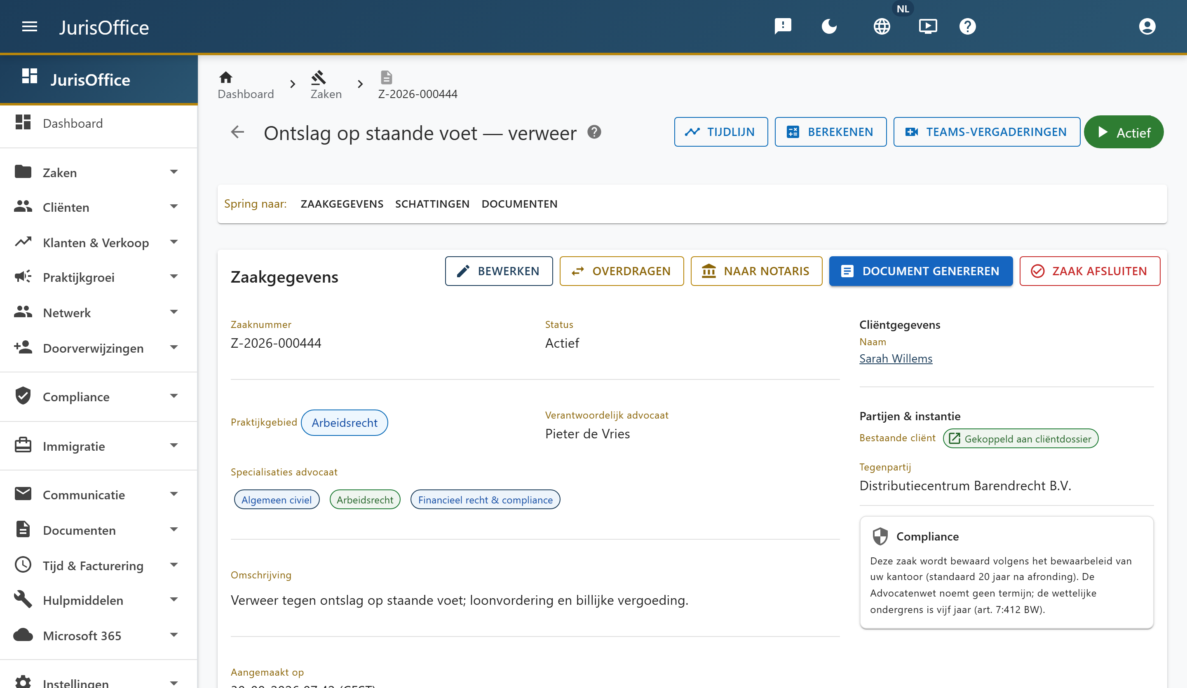Open TEAMS-VERGADERINGEN button
The height and width of the screenshot is (688, 1187).
[986, 132]
